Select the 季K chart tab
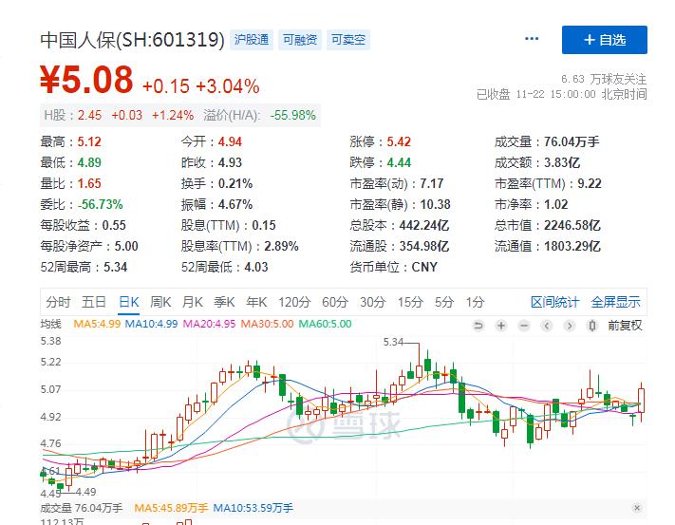 tap(224, 302)
